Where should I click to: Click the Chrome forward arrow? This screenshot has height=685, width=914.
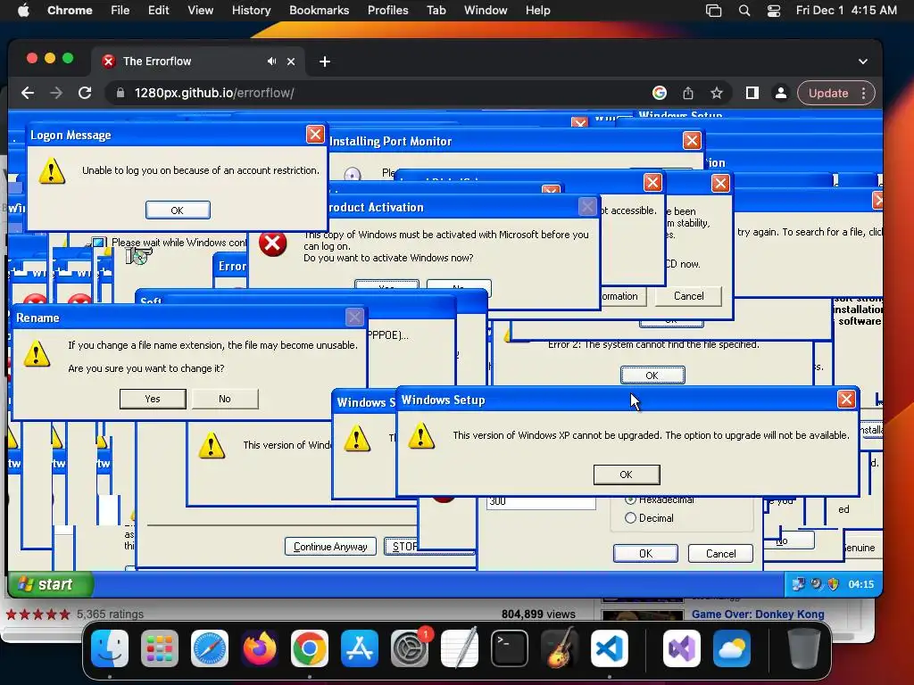[x=56, y=93]
